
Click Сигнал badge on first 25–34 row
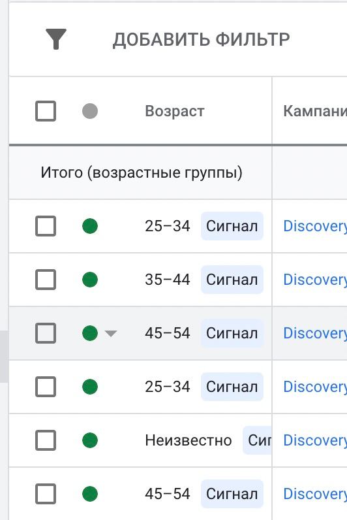232,226
